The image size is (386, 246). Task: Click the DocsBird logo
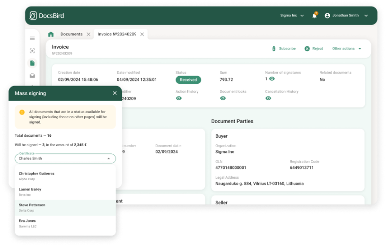46,16
